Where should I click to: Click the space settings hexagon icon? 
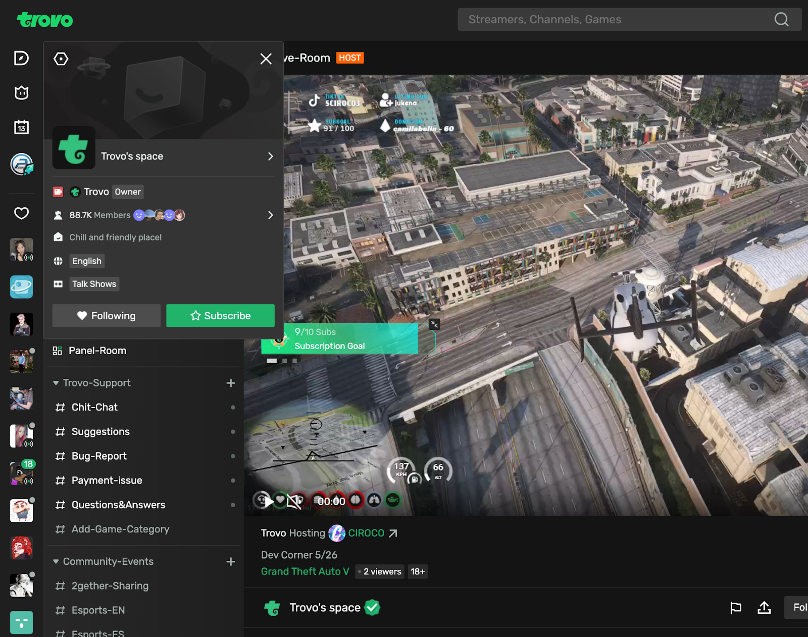coord(61,59)
